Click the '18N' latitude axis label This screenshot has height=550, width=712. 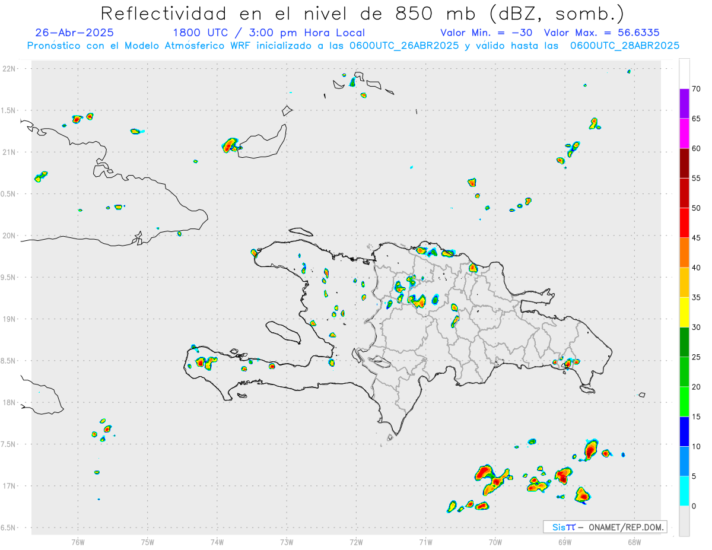[10, 402]
